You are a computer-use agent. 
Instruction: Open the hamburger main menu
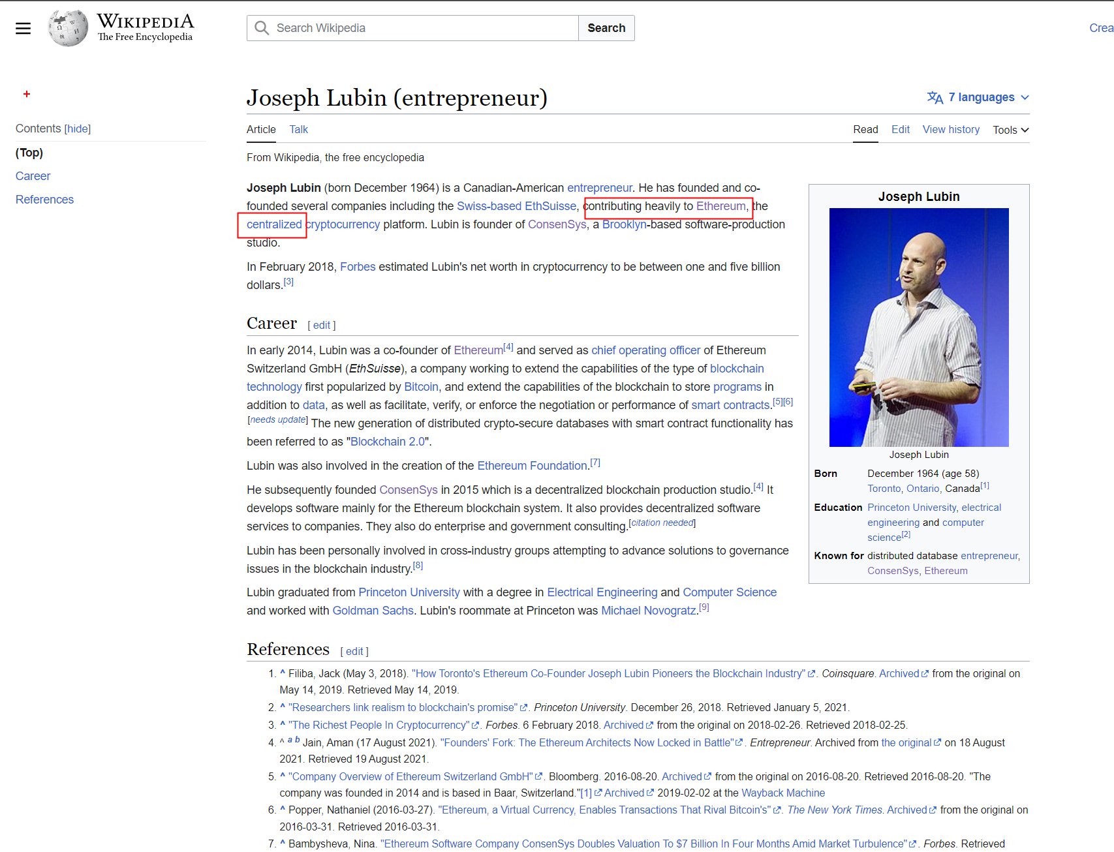point(23,28)
